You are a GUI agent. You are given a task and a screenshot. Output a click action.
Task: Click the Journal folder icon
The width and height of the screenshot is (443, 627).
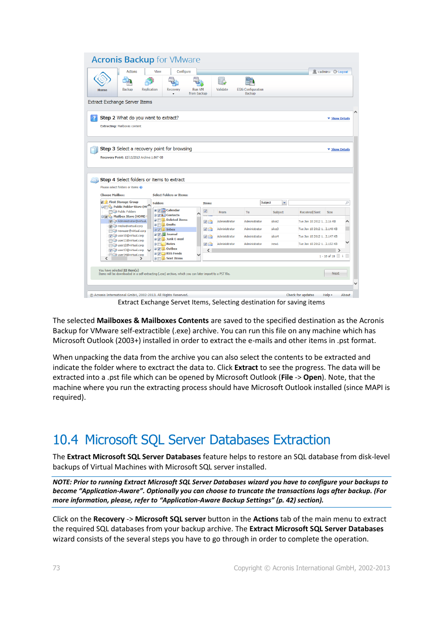click(163, 234)
